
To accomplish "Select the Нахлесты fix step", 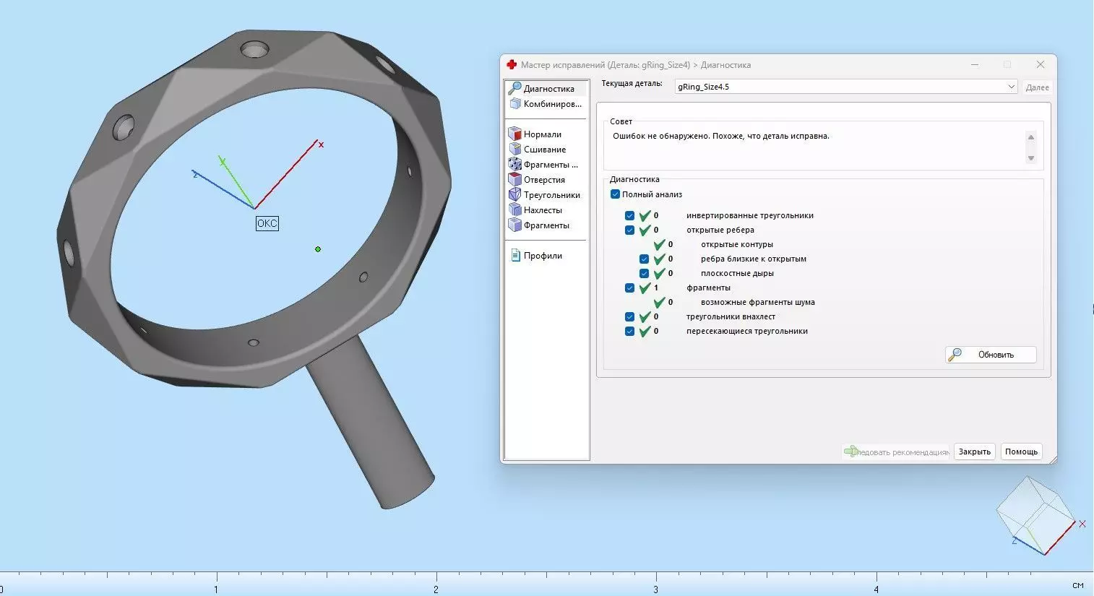I will (x=536, y=210).
